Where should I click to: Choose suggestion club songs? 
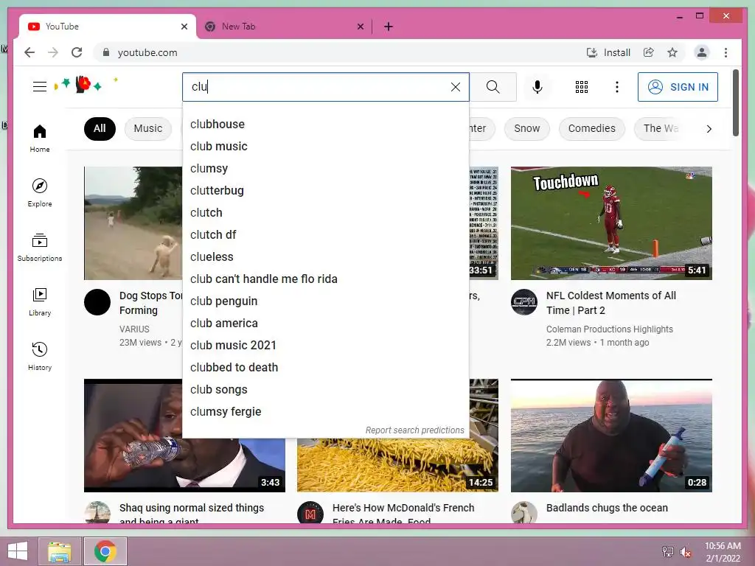pos(325,390)
